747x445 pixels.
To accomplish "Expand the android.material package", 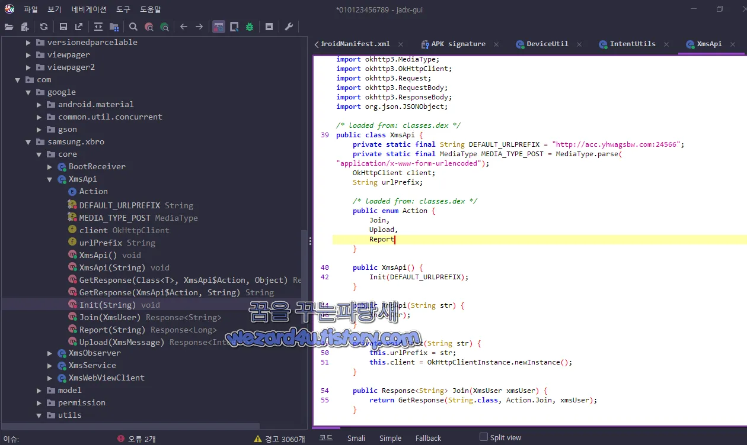I will click(39, 104).
